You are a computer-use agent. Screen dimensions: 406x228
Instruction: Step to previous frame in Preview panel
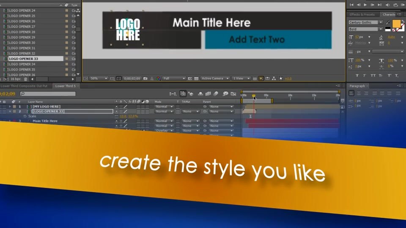click(358, 5)
